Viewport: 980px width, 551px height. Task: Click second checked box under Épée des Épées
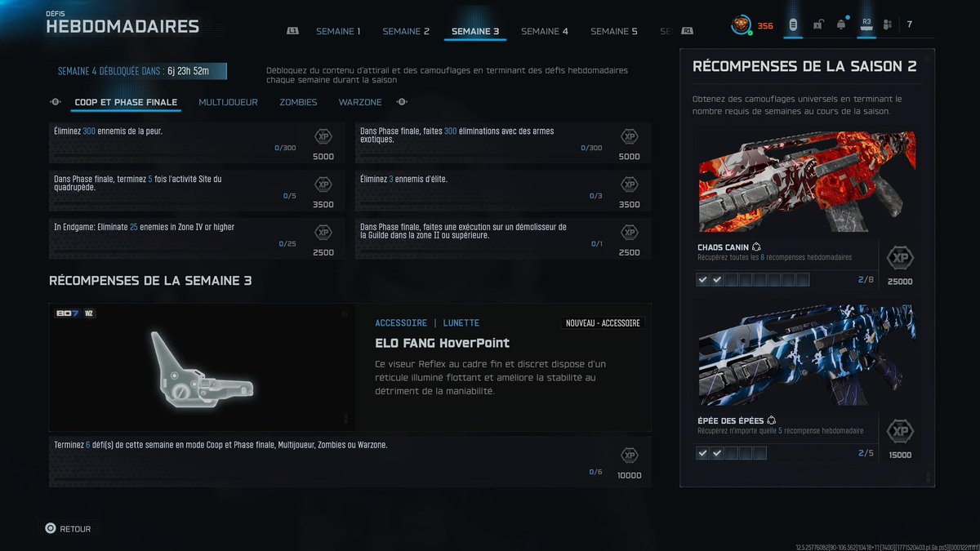(x=717, y=453)
